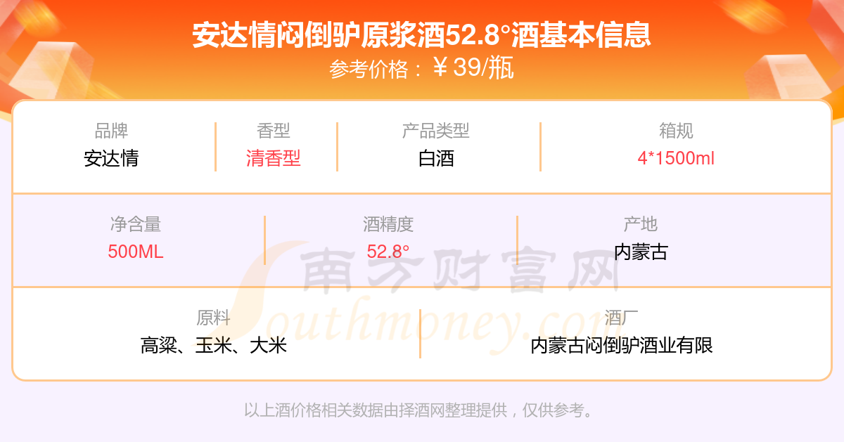This screenshot has height=442, width=844.
Task: Click the alcohol degree value 52.8°
Action: (388, 252)
